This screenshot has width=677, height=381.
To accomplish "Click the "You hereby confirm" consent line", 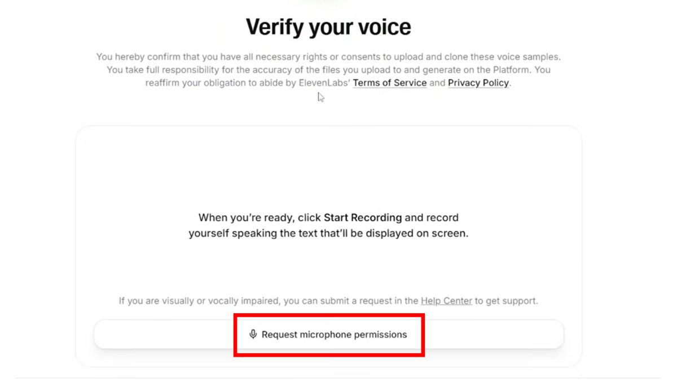I will pos(328,57).
